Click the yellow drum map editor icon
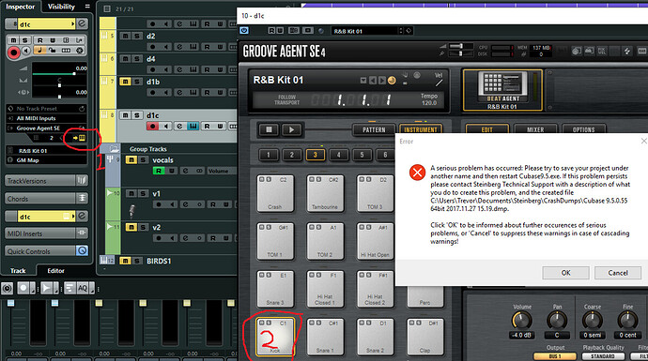648x361 pixels. point(83,138)
